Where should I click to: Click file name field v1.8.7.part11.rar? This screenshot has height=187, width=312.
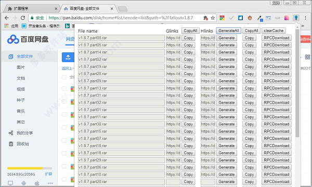coord(121,117)
